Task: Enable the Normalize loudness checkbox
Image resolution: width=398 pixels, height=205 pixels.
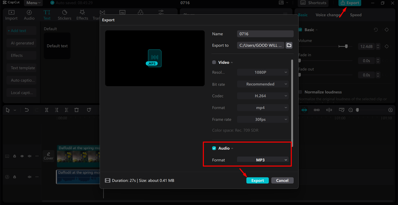Action: (300, 92)
